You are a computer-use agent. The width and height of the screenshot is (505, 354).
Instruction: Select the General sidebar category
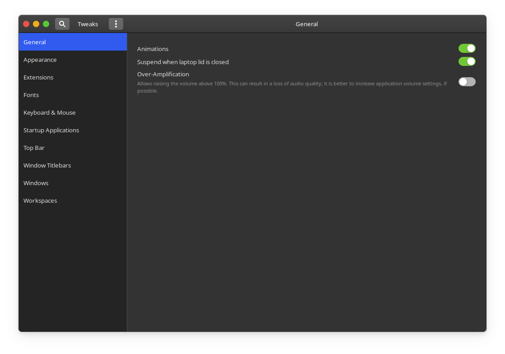[73, 42]
